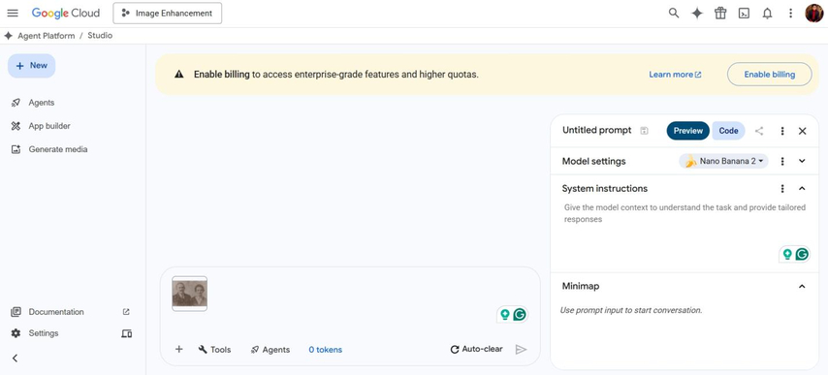Open top bar more options menu
Screen dimensions: 828x375
pyautogui.click(x=790, y=14)
